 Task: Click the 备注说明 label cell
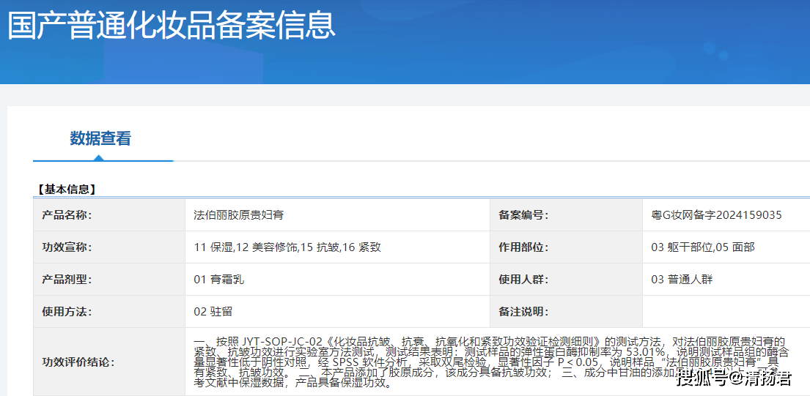click(x=523, y=312)
